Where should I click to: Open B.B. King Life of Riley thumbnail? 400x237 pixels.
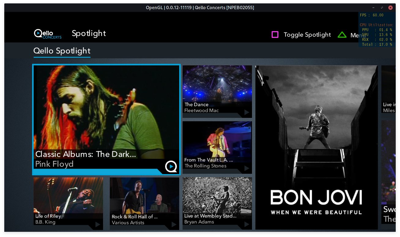pos(68,203)
